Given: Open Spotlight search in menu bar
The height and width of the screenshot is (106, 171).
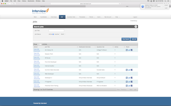Looking at the screenshot, I should (165, 1).
